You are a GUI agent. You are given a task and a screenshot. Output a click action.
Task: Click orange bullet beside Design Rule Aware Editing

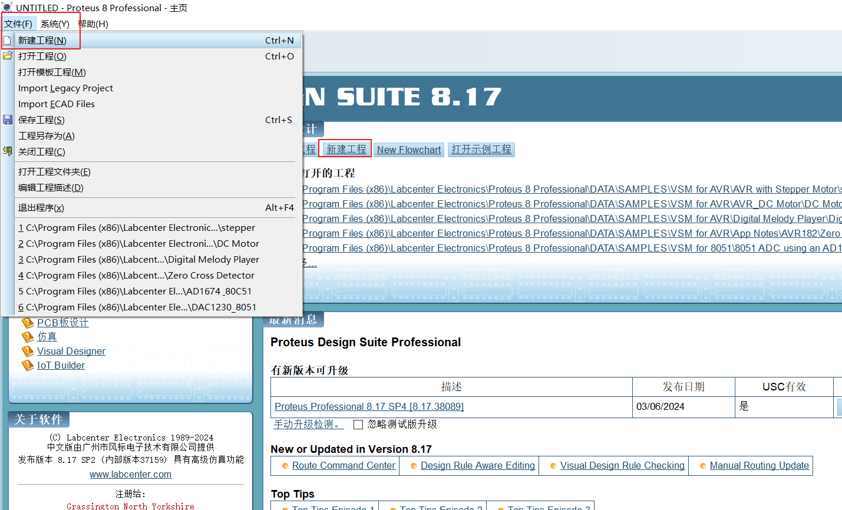(x=414, y=466)
